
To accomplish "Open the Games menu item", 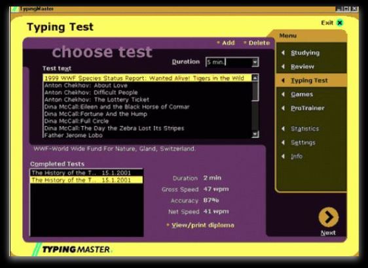I will 302,94.
